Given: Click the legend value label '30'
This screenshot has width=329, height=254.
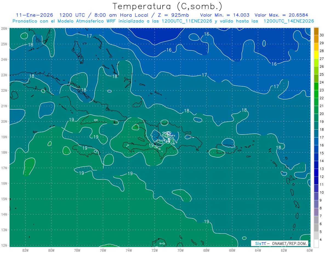Looking at the screenshot, I should 322,35.
